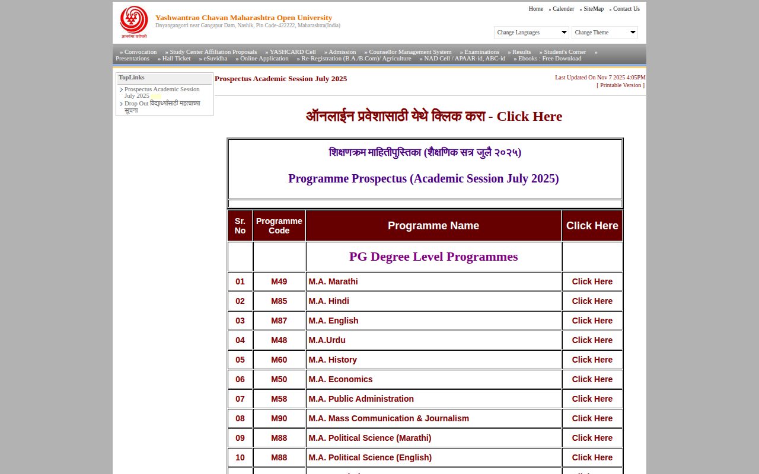759x474 pixels.
Task: Open Click Here for M.A. Hindi
Action: click(592, 301)
